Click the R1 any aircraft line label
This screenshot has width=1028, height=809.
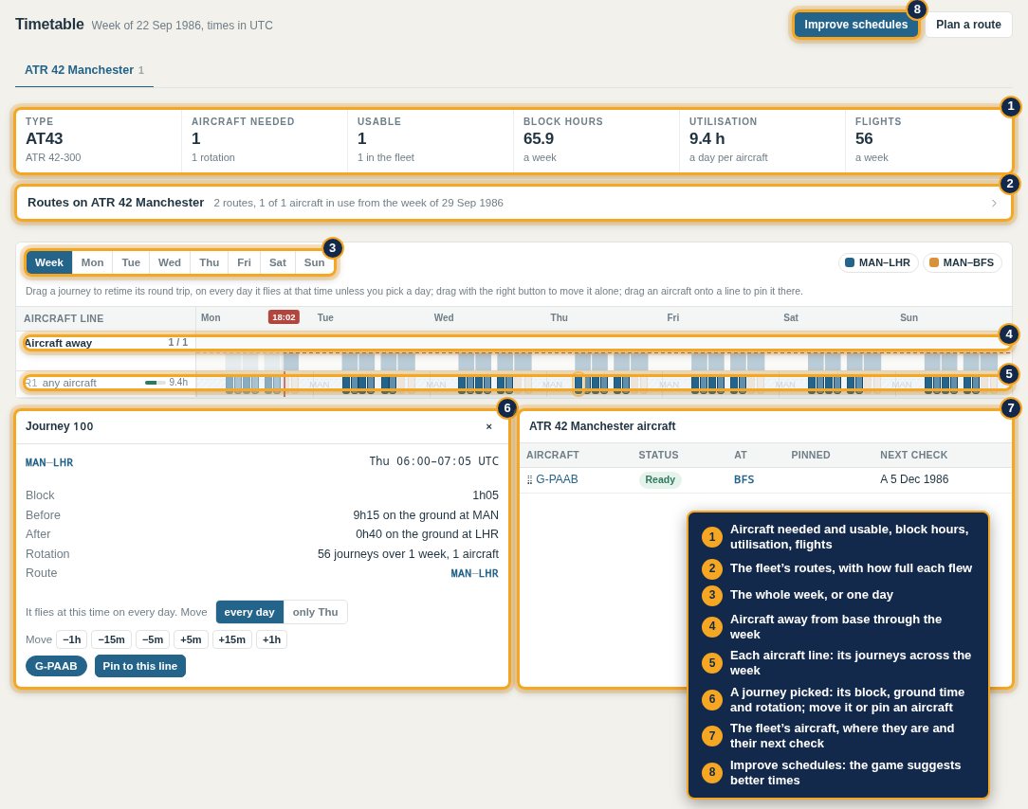[x=61, y=384]
